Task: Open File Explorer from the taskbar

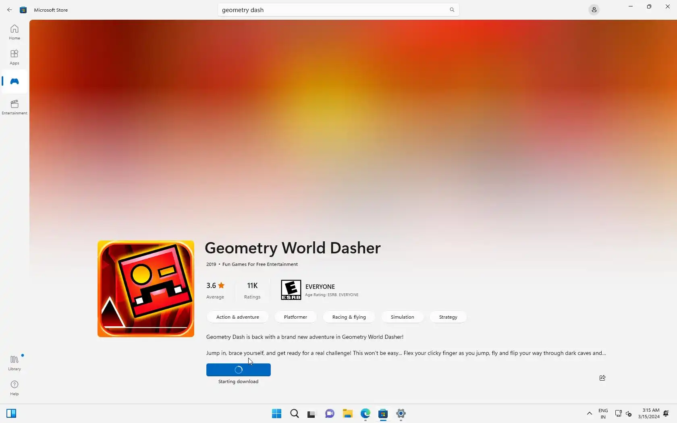Action: click(347, 414)
